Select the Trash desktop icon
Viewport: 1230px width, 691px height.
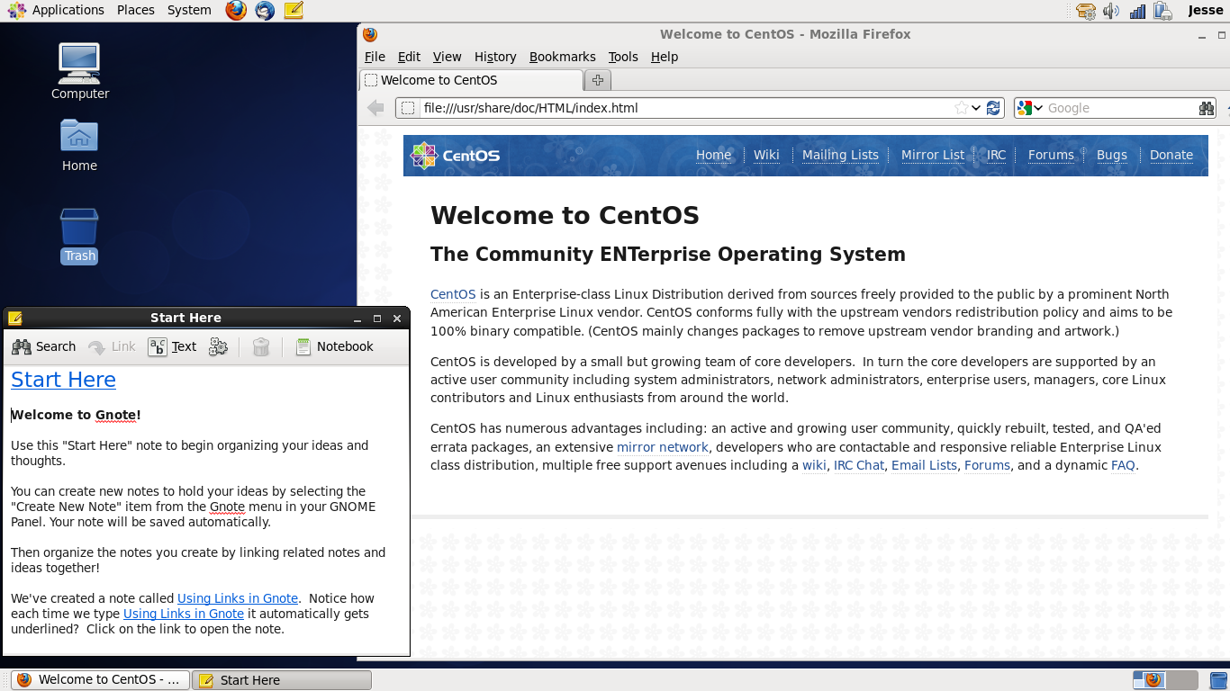click(x=79, y=236)
